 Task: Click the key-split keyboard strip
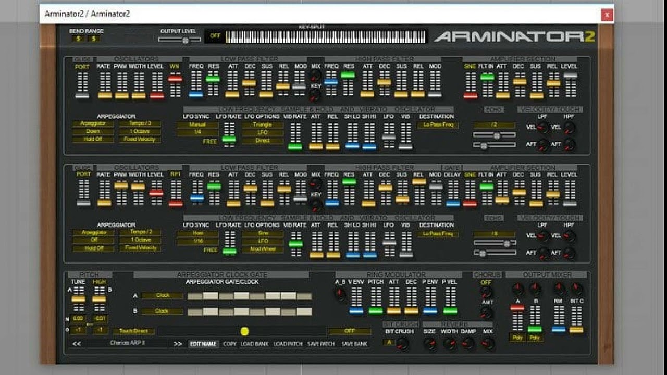pyautogui.click(x=326, y=36)
